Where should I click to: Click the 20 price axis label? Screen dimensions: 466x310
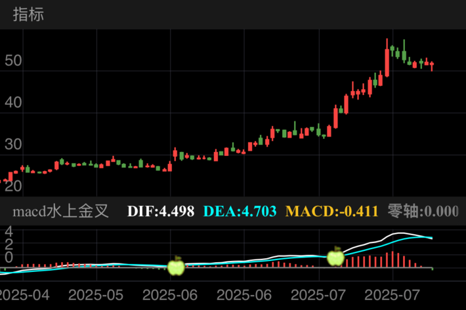[13, 187]
